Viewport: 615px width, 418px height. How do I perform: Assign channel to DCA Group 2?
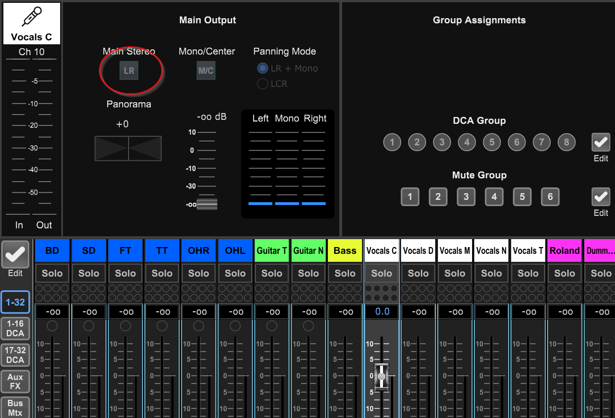[417, 142]
